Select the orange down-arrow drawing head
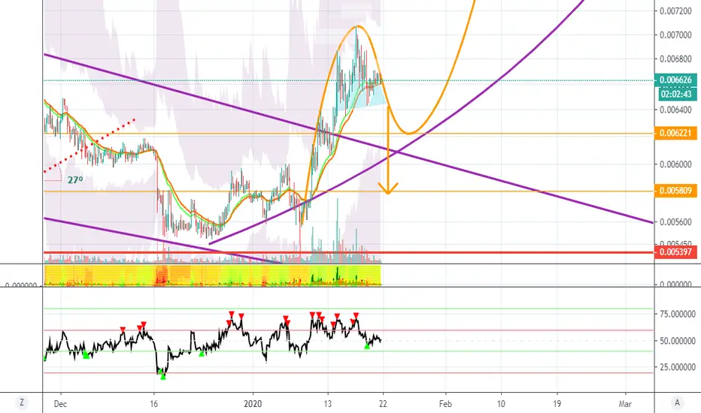 (x=387, y=188)
